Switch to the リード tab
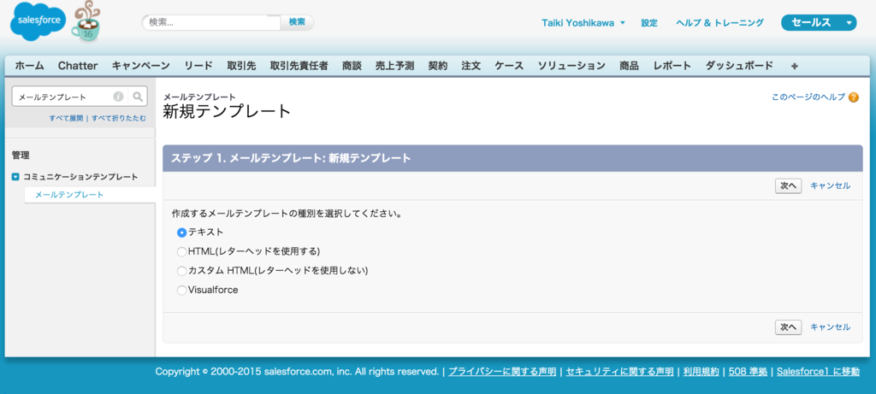Image resolution: width=876 pixels, height=394 pixels. click(x=198, y=66)
